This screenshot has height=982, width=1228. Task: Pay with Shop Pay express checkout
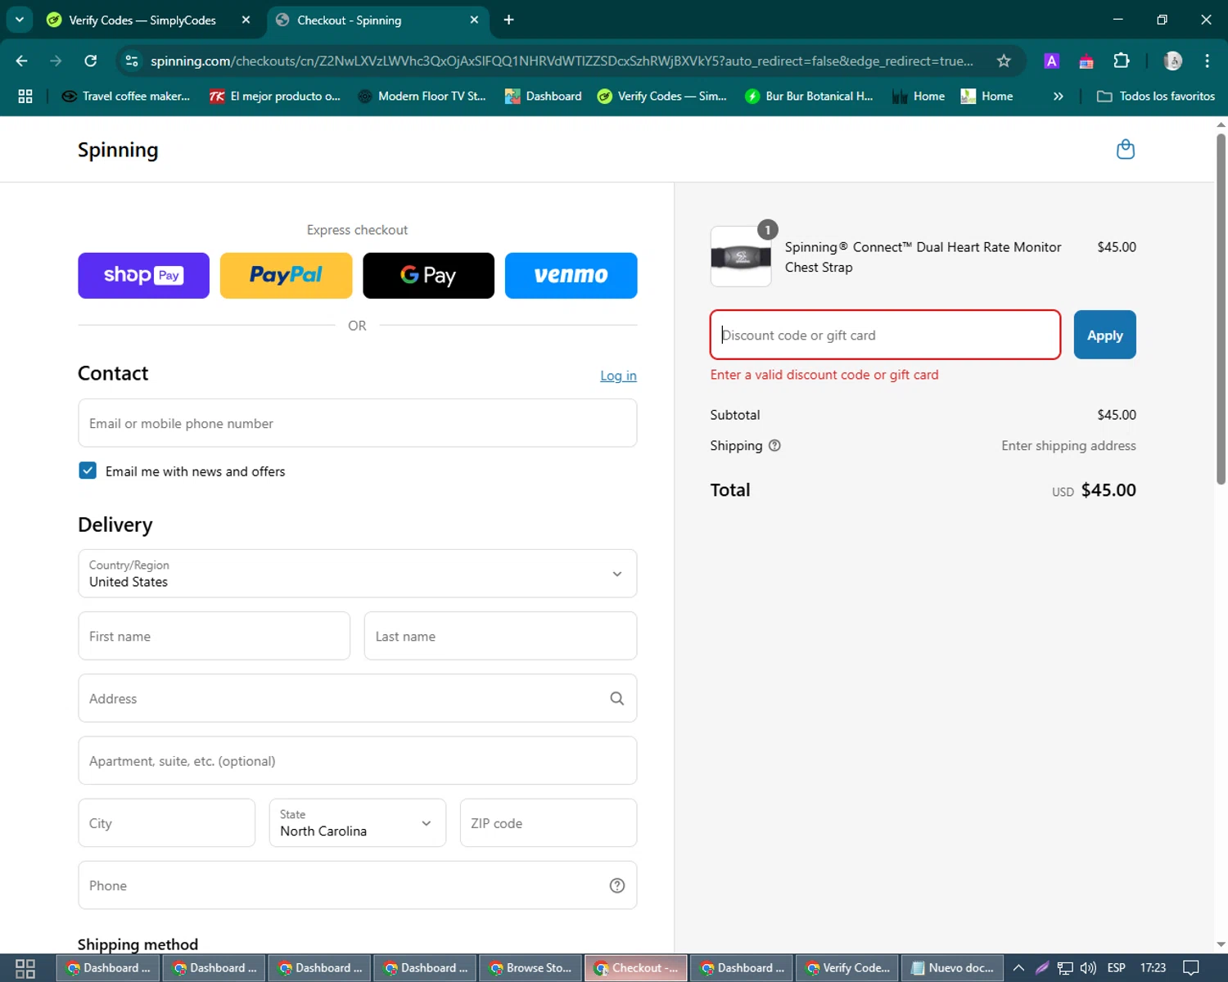[143, 276]
